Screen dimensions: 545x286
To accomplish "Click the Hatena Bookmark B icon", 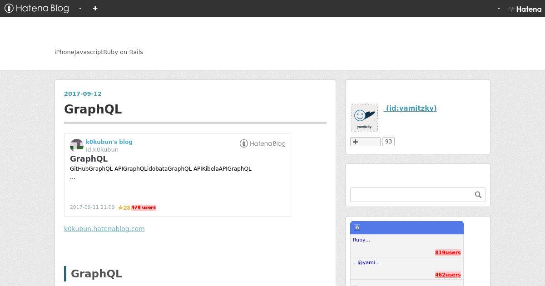I will 357,227.
